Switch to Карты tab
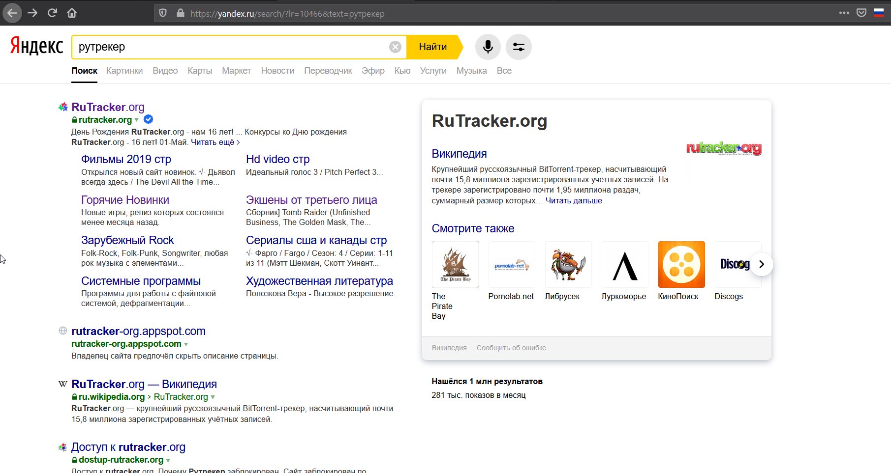 [200, 71]
